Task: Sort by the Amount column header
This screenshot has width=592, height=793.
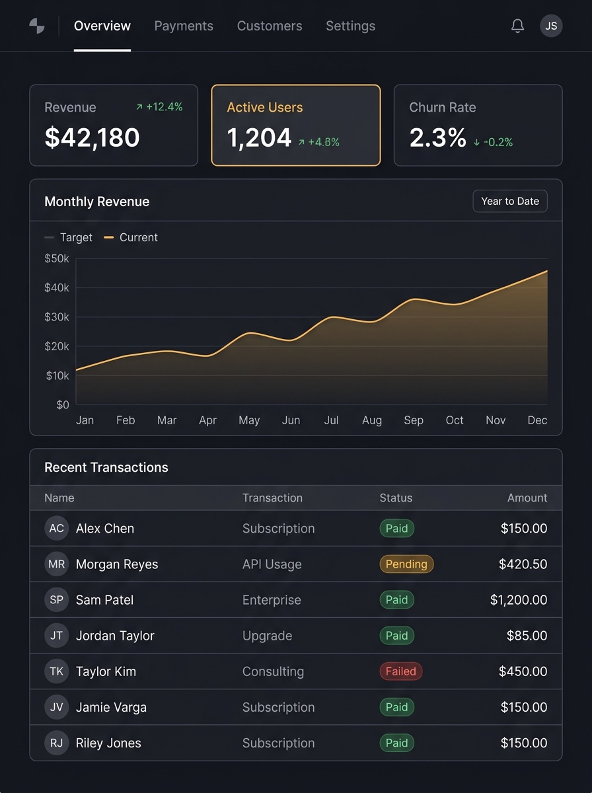Action: pos(527,498)
